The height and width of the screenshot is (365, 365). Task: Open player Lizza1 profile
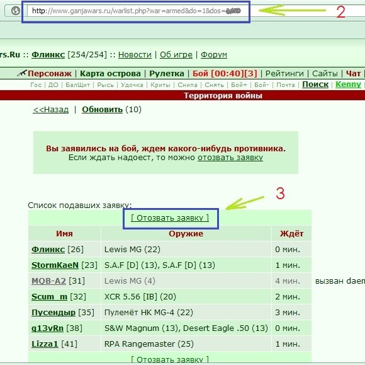coord(45,344)
